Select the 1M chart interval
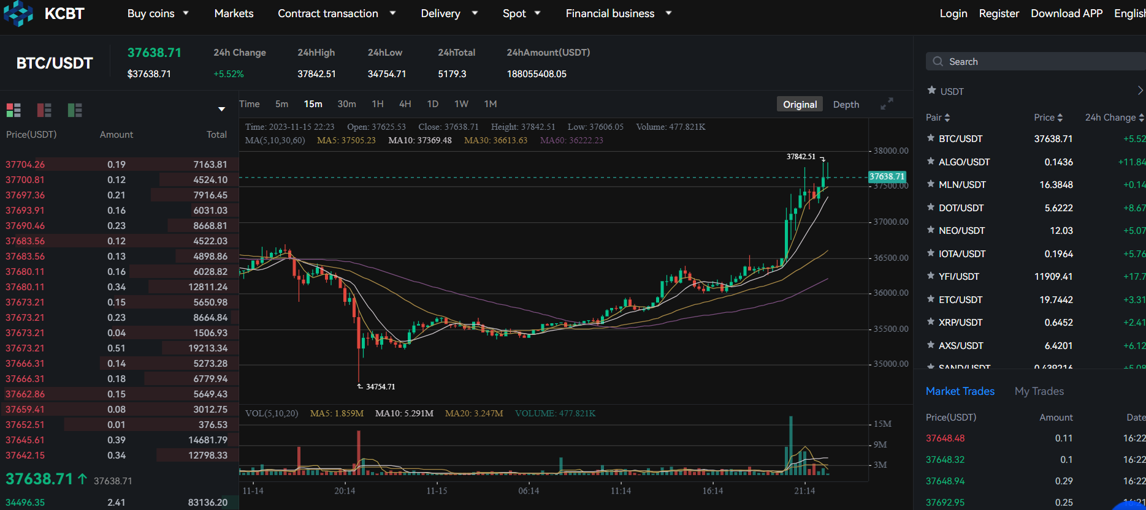The image size is (1146, 510). 491,104
